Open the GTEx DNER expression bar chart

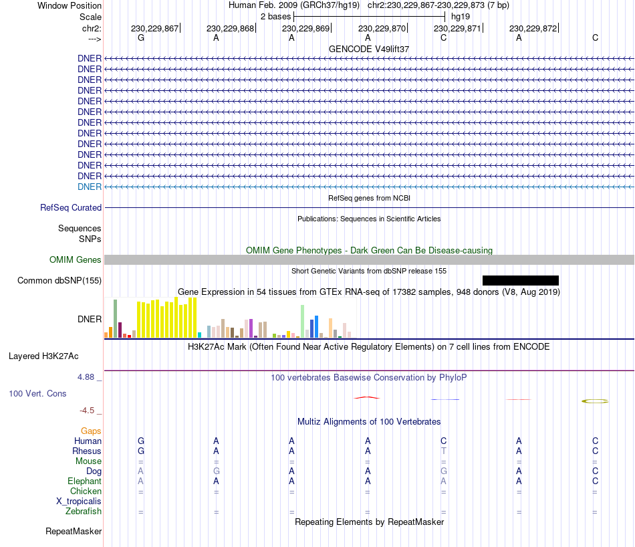[230, 318]
